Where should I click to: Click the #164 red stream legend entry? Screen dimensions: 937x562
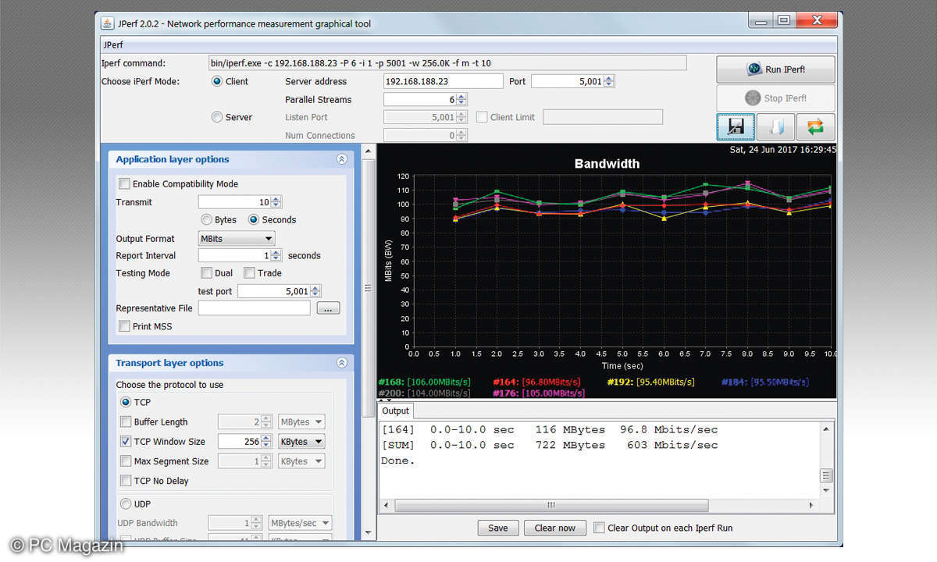[x=536, y=382]
